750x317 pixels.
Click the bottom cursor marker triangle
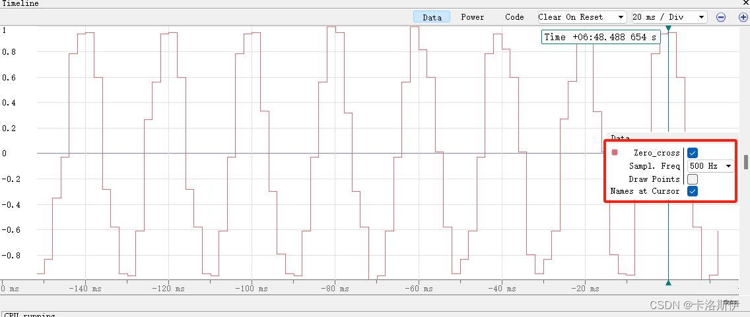668,283
